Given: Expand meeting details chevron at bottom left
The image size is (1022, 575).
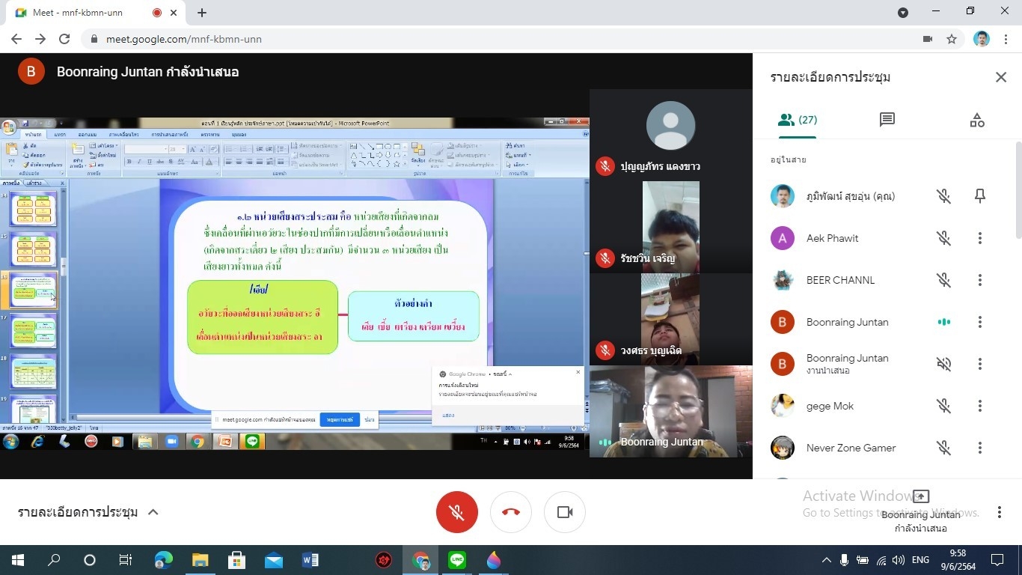Looking at the screenshot, I should tap(153, 512).
